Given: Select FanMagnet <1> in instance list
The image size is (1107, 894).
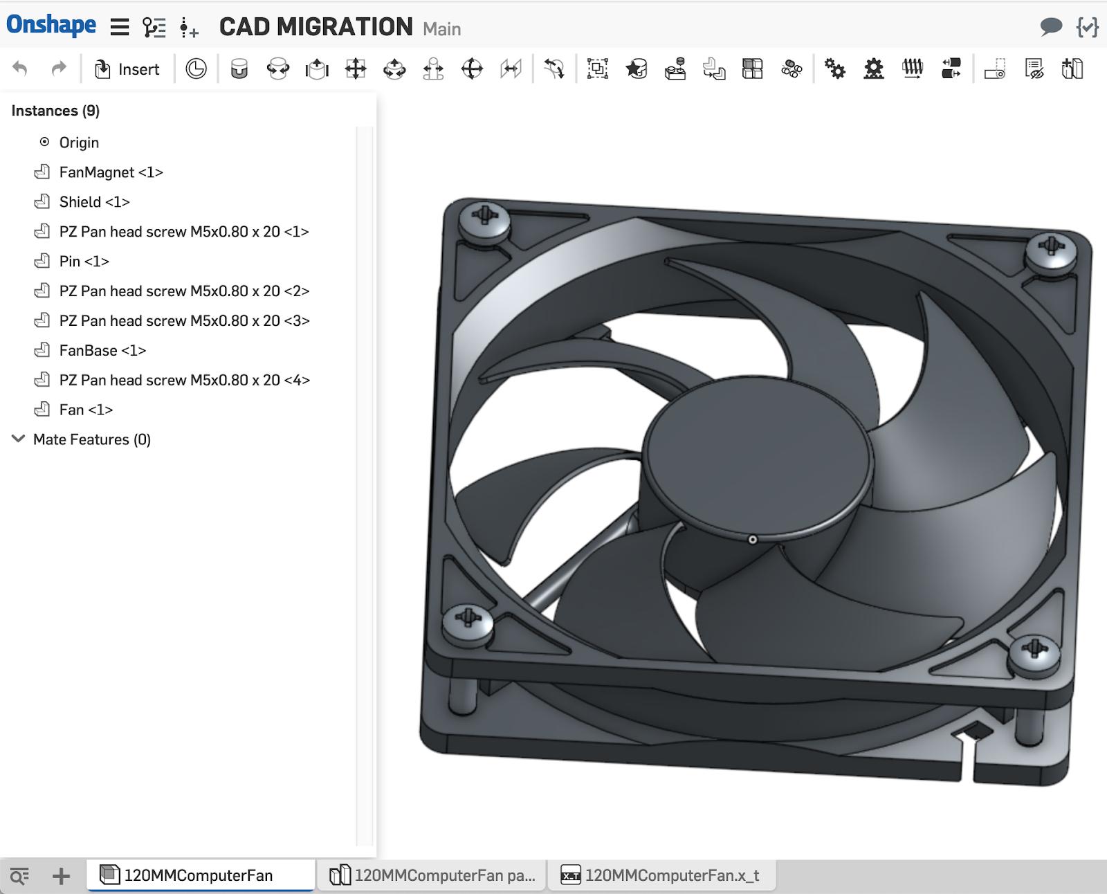Looking at the screenshot, I should pyautogui.click(x=111, y=172).
